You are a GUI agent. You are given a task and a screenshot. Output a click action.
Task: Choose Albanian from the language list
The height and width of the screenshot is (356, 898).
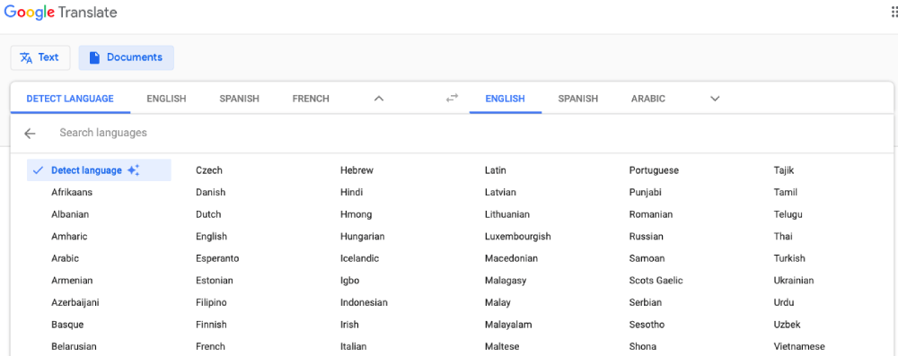[70, 214]
